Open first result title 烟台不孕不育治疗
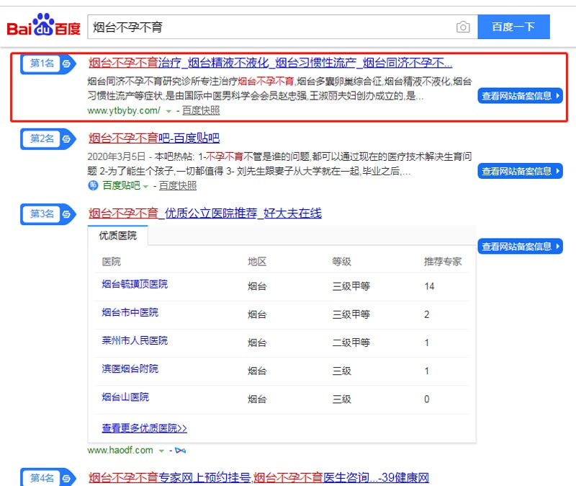The image size is (576, 486). pyautogui.click(x=271, y=63)
